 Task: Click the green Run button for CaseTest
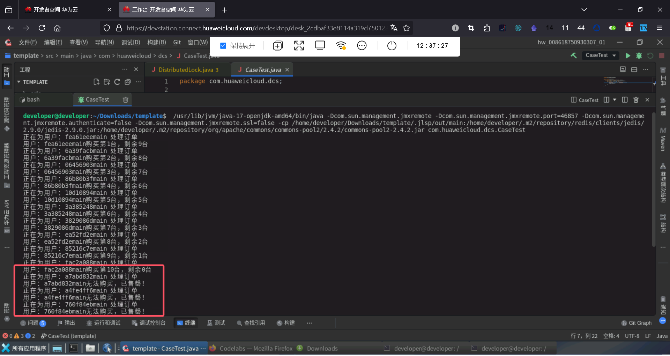(628, 56)
